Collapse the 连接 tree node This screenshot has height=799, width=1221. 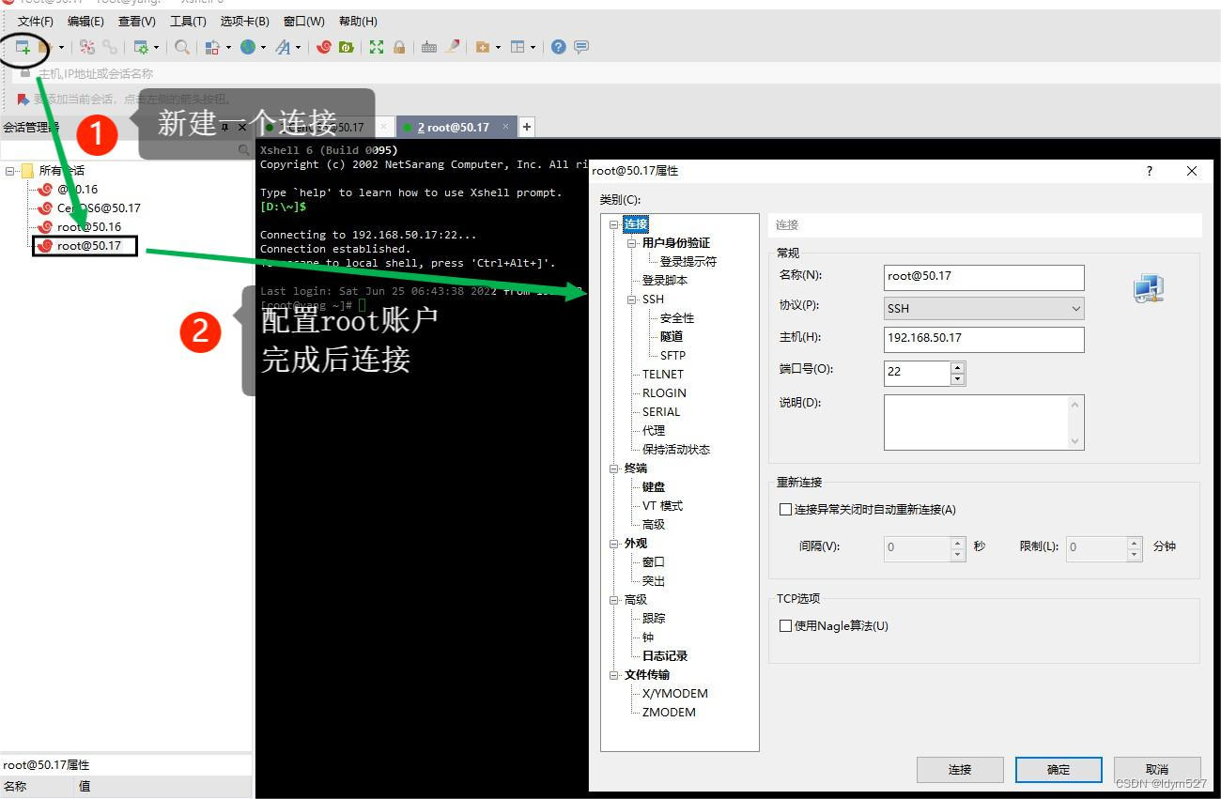pyautogui.click(x=614, y=224)
